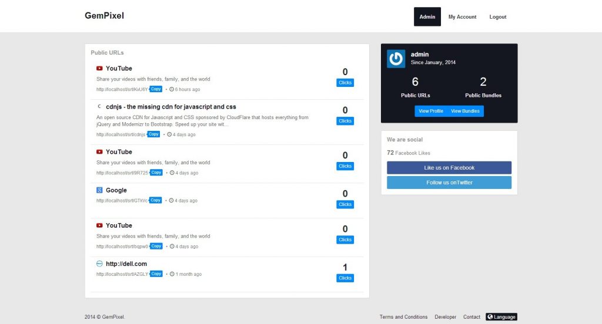View Clicks stats for the Google link

pos(345,205)
